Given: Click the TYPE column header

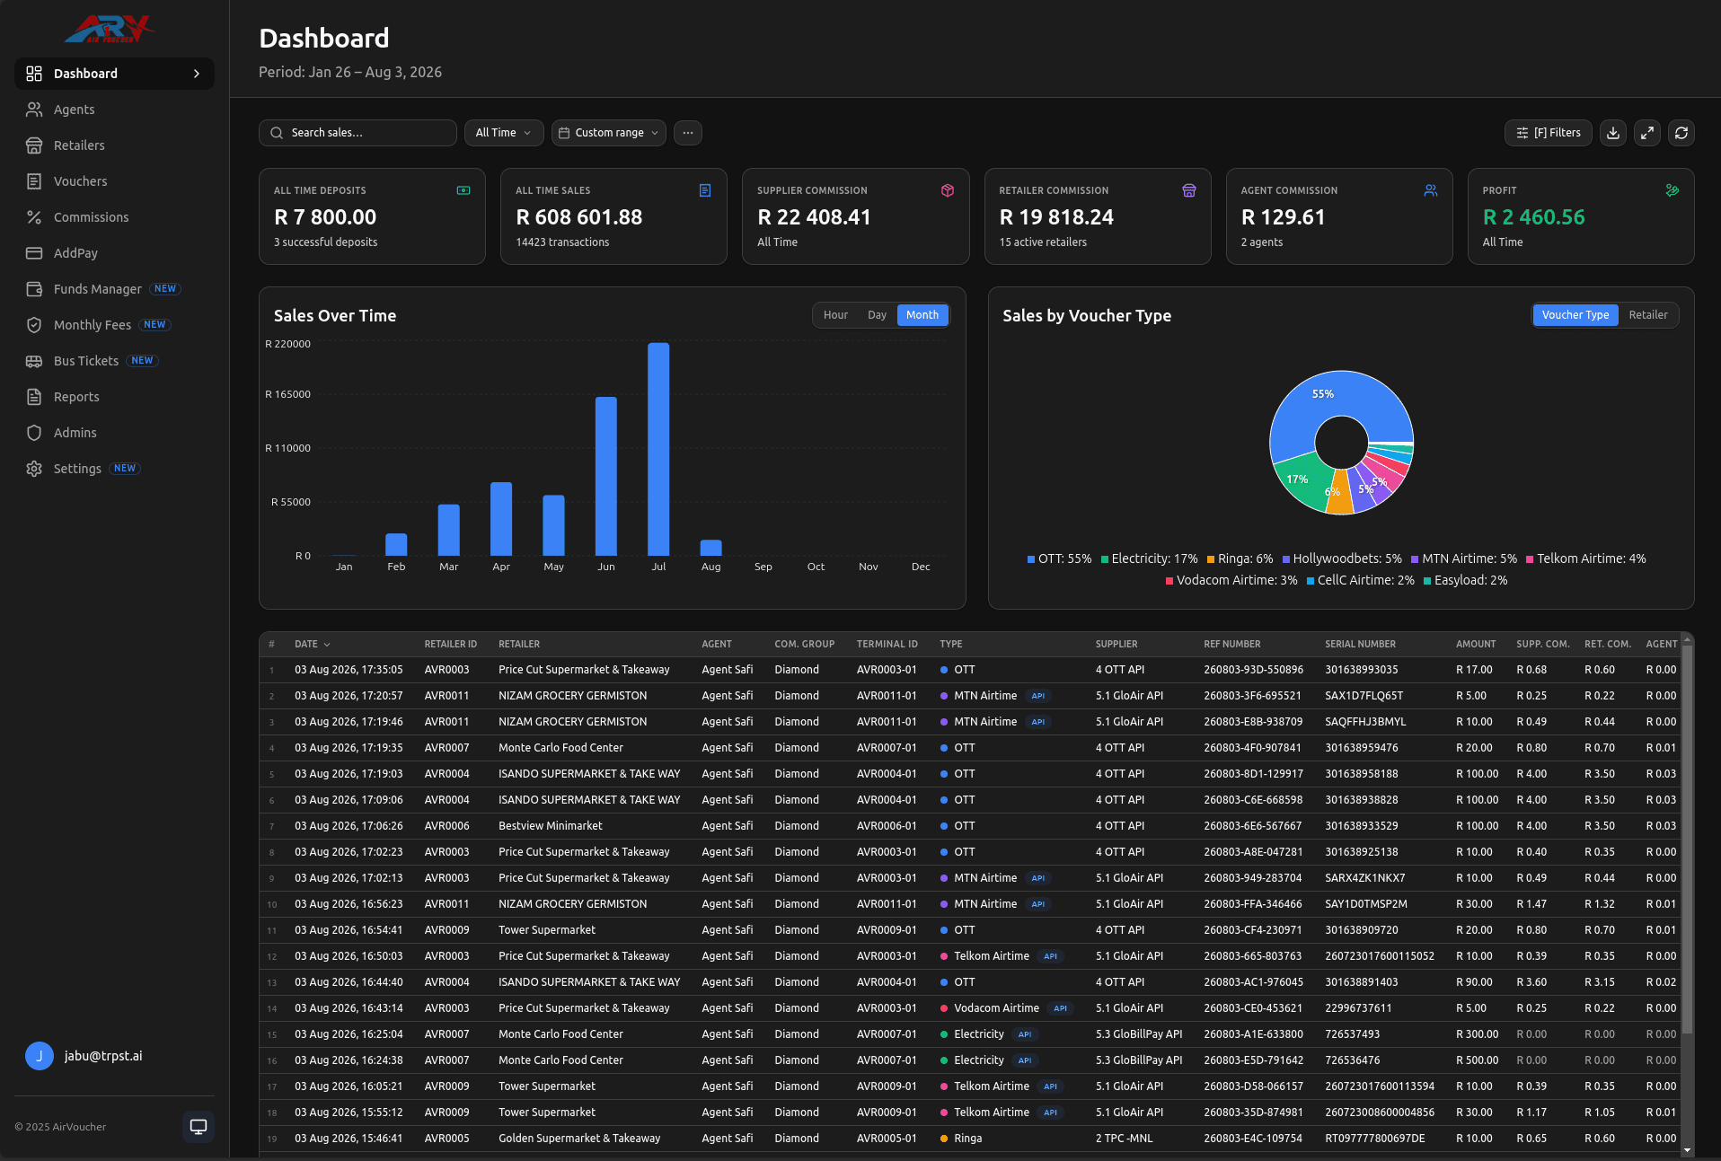Looking at the screenshot, I should [x=950, y=644].
